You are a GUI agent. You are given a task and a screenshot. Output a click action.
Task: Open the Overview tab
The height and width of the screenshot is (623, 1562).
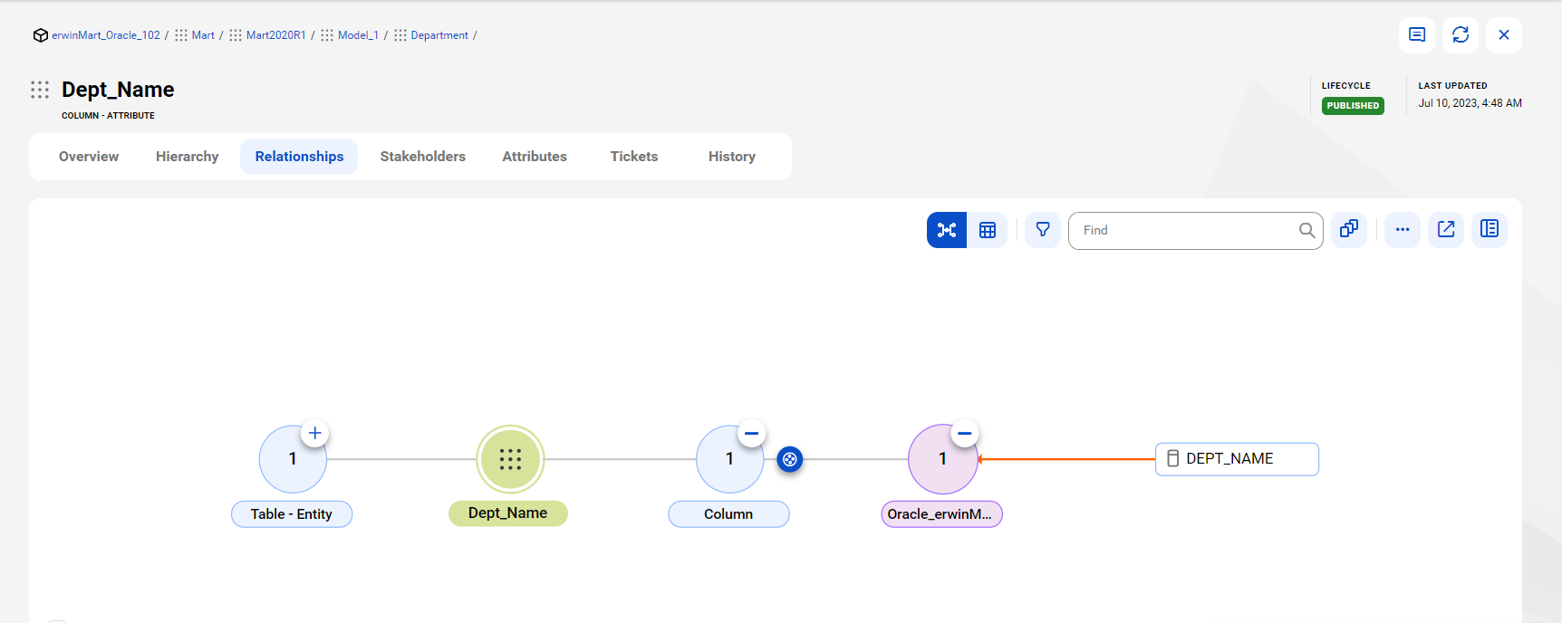point(89,157)
